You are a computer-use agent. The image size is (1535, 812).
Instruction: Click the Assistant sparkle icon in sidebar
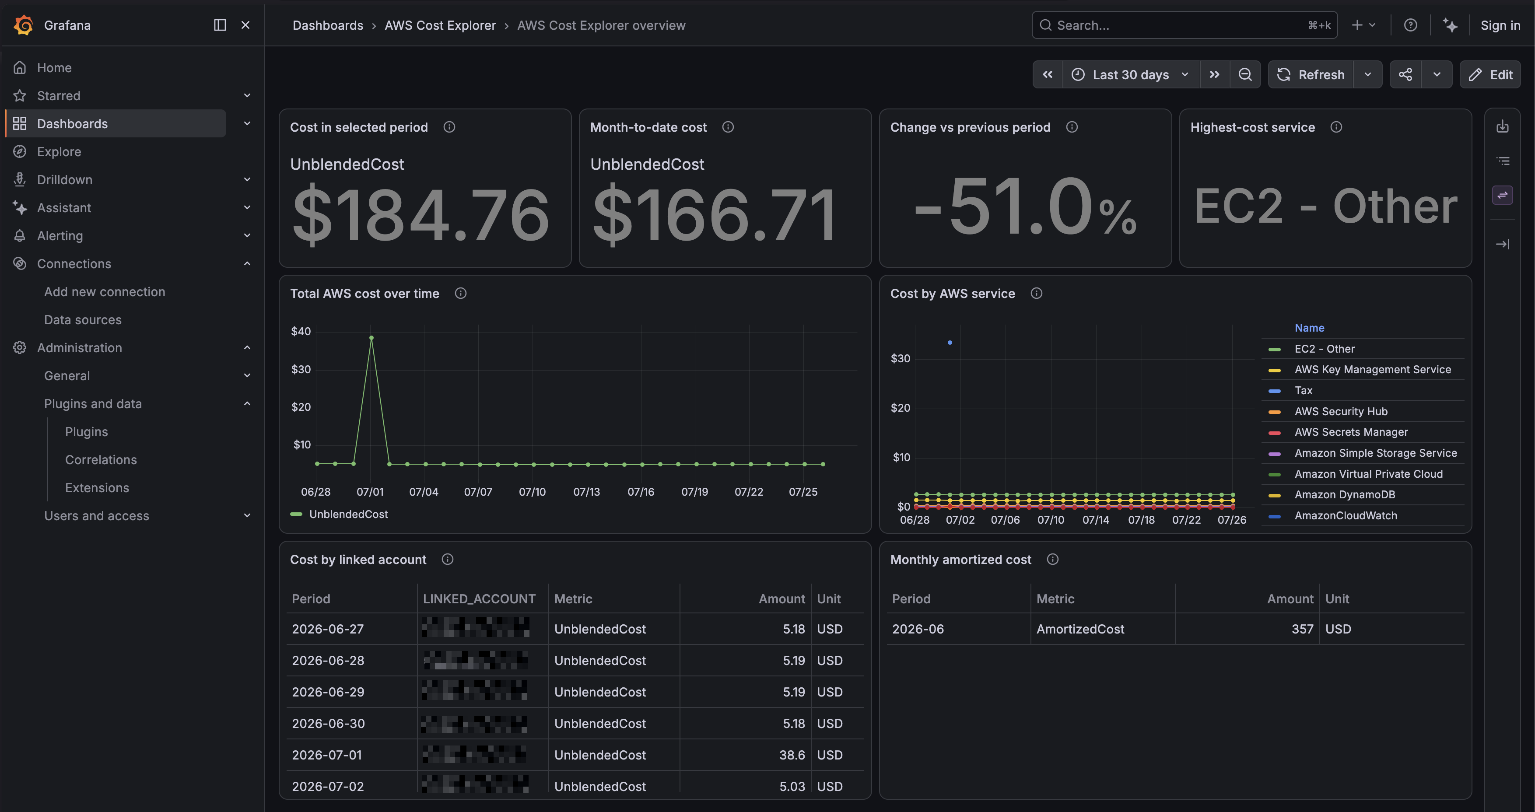[x=20, y=208]
